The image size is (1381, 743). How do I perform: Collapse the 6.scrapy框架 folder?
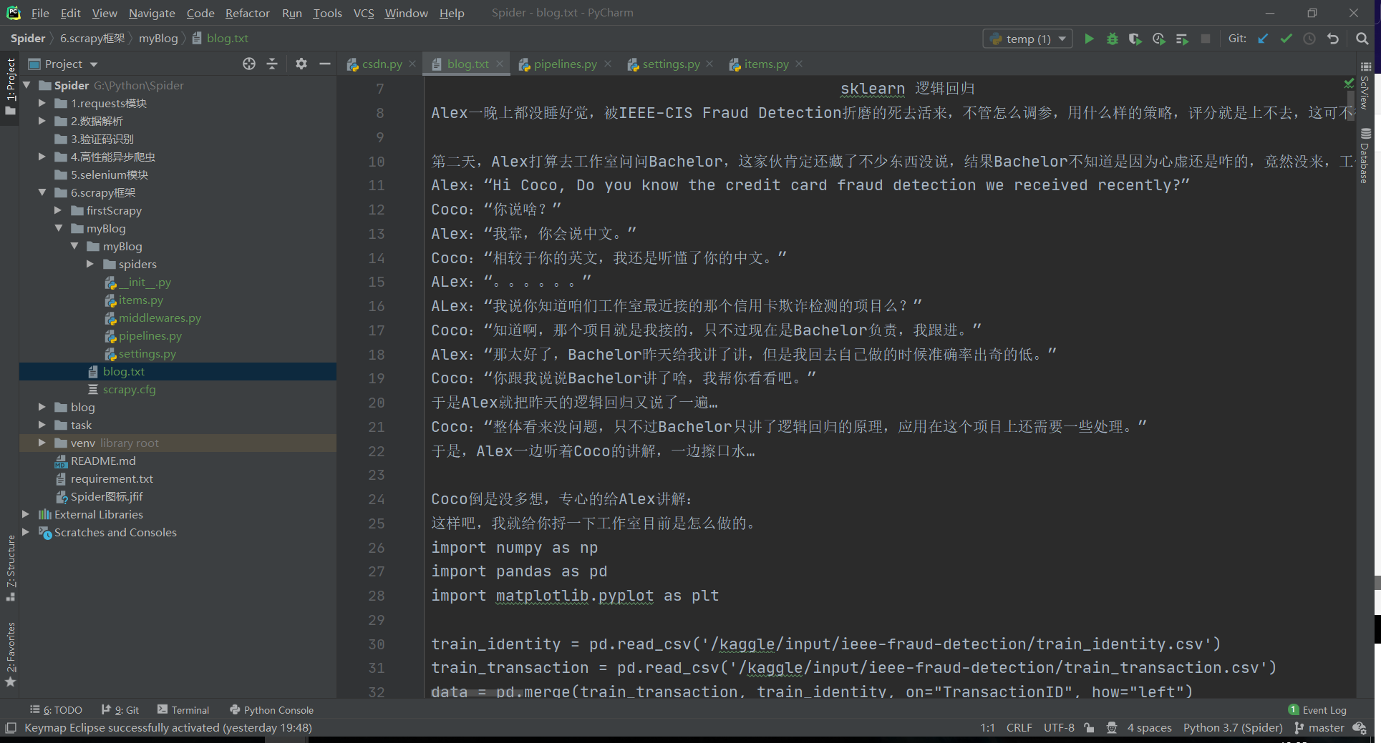click(42, 192)
